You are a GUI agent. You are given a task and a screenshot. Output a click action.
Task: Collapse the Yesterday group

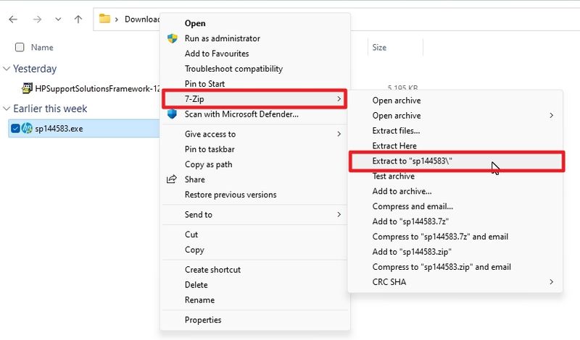pos(7,69)
